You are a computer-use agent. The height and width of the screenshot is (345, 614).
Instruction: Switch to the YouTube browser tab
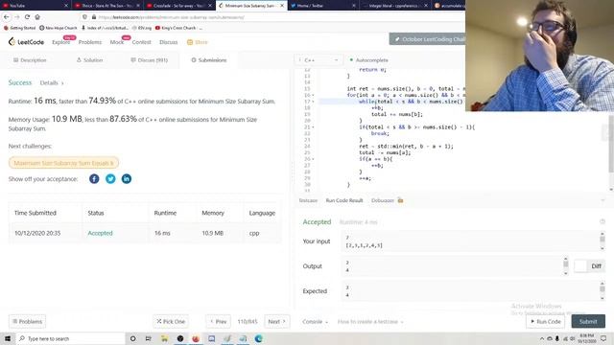pos(35,6)
